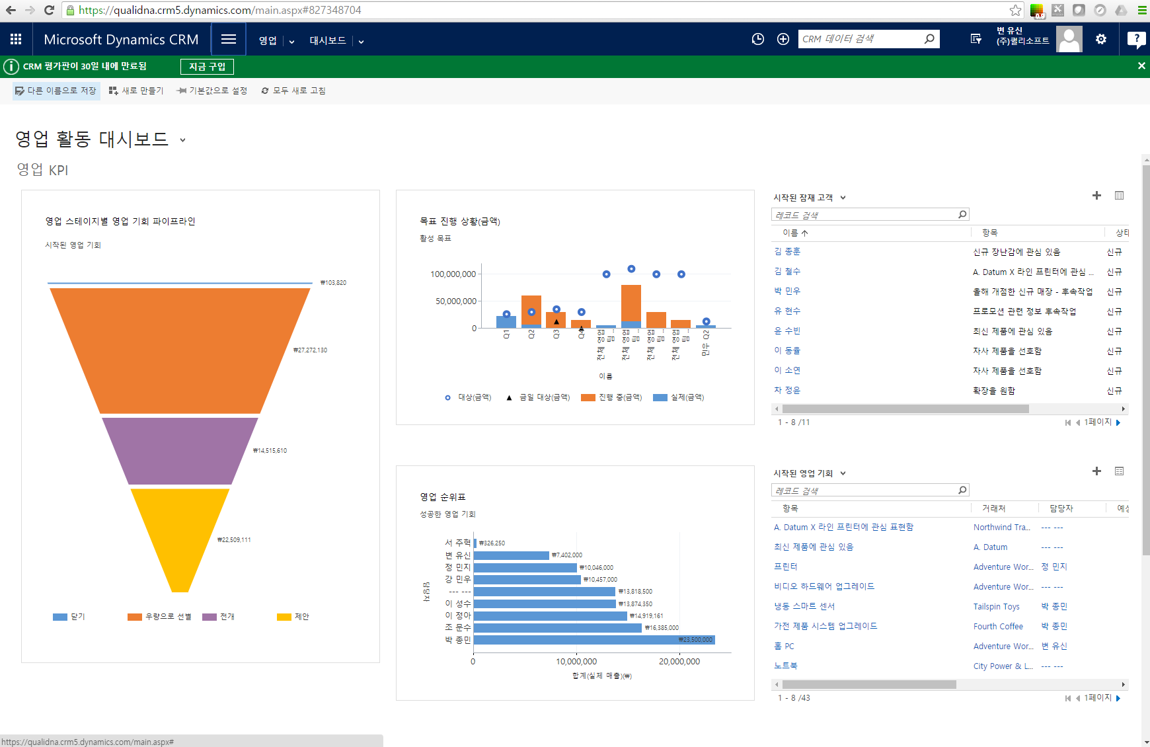Click 박 종민 bar in 영업 순위표
Viewport: 1150px width, 747px height.
coord(594,640)
